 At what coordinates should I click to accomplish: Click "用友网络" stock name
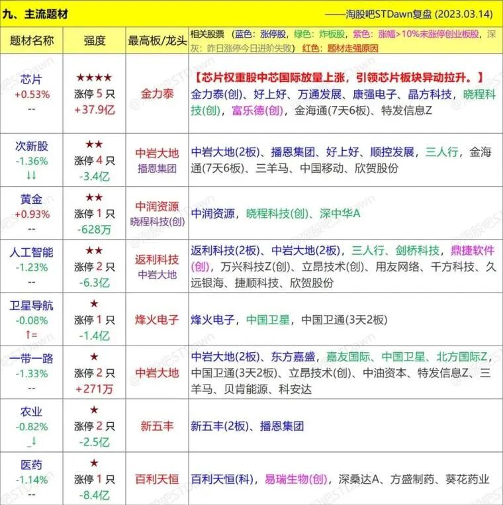(397, 267)
